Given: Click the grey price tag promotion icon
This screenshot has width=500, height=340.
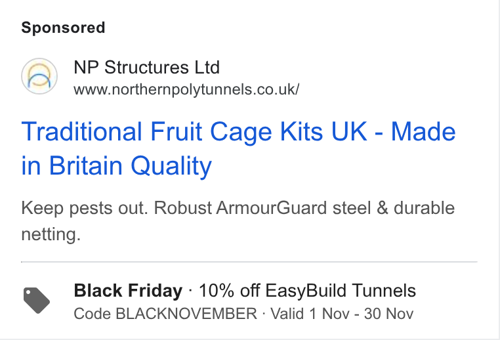Looking at the screenshot, I should (37, 301).
